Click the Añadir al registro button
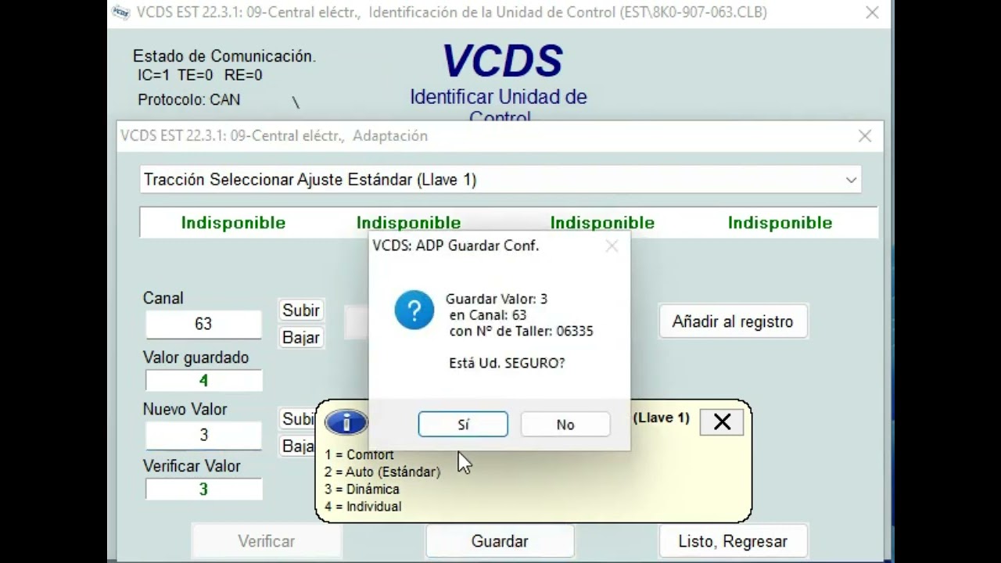Image resolution: width=1001 pixels, height=563 pixels. 733,321
